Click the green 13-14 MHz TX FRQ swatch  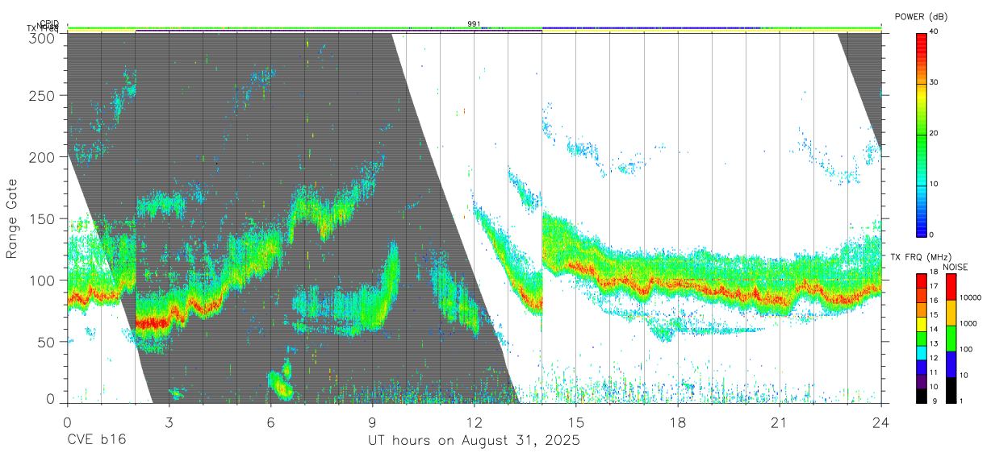(x=921, y=338)
